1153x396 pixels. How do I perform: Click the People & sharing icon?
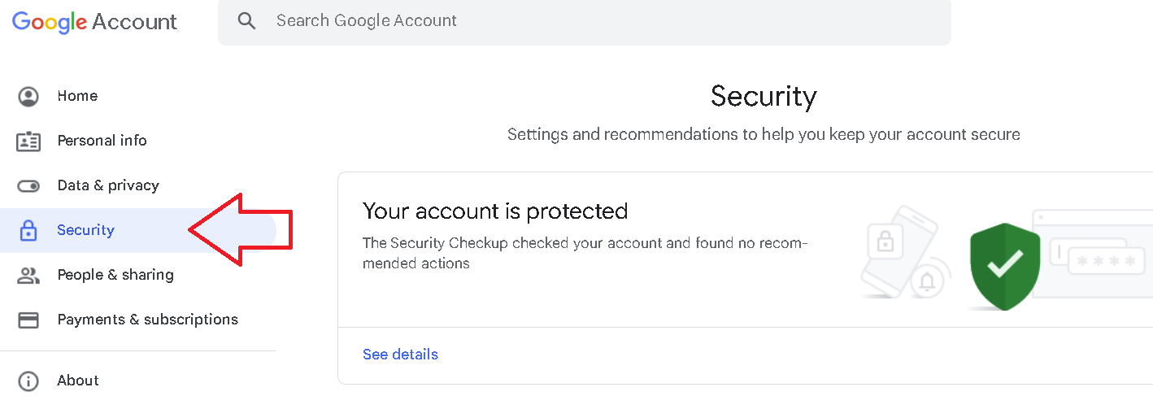point(28,276)
